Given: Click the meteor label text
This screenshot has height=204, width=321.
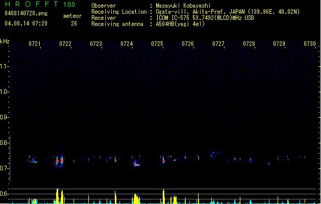Looking at the screenshot, I should point(72,16).
